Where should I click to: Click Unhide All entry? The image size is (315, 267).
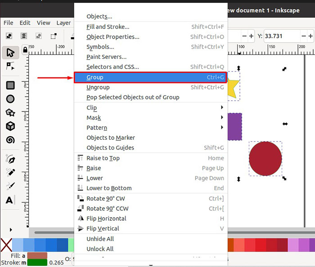100,239
